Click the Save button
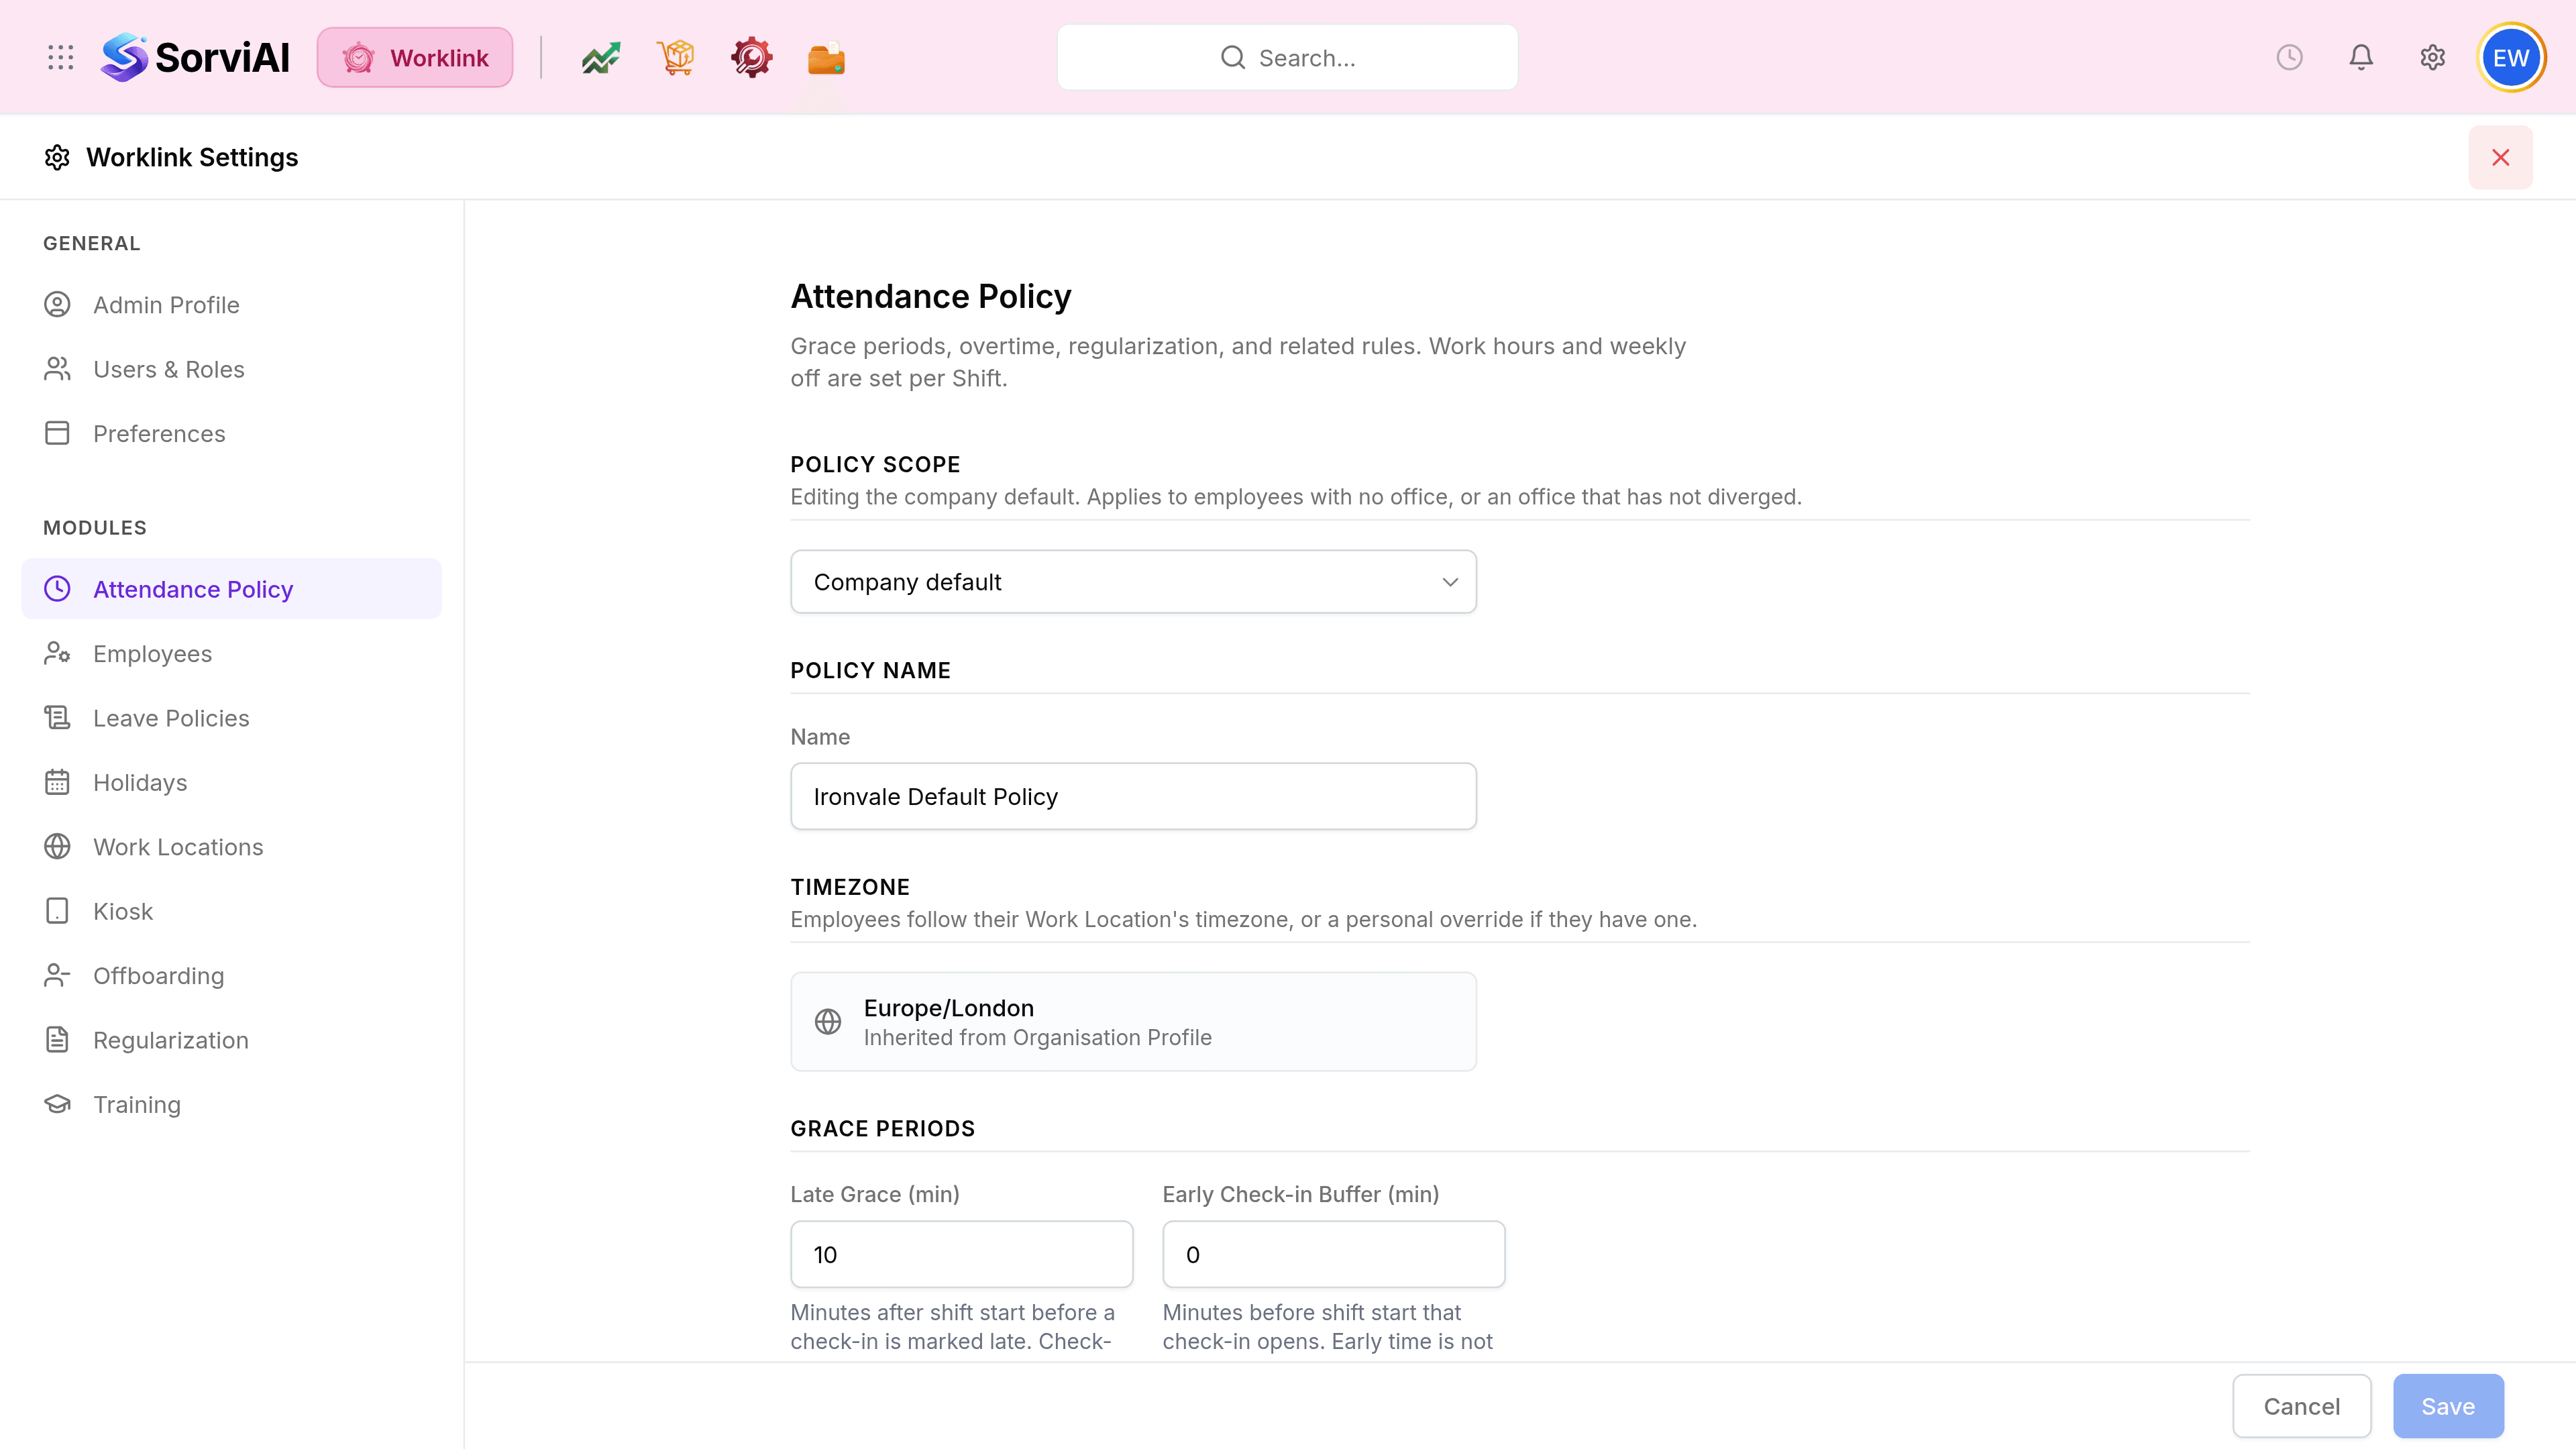The height and width of the screenshot is (1449, 2576). (x=2448, y=1406)
